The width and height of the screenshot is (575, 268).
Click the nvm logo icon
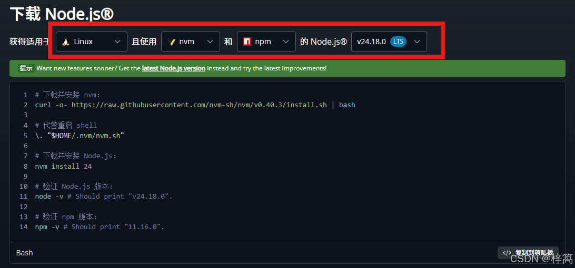pyautogui.click(x=171, y=42)
